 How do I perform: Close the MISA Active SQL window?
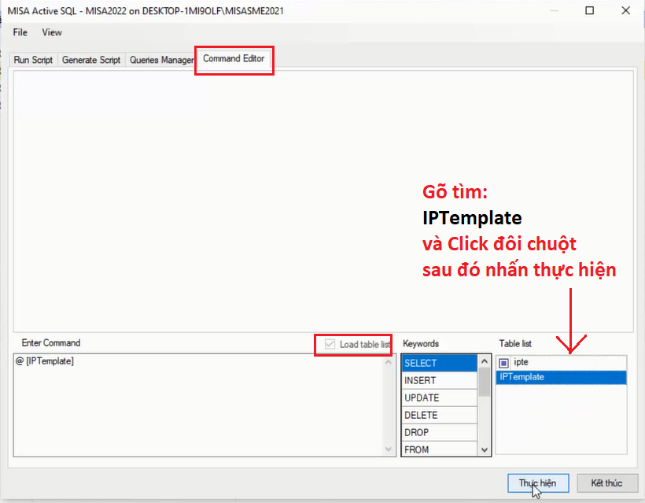coord(625,10)
